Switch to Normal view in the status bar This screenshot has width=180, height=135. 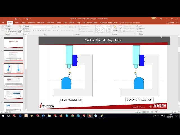(144, 112)
